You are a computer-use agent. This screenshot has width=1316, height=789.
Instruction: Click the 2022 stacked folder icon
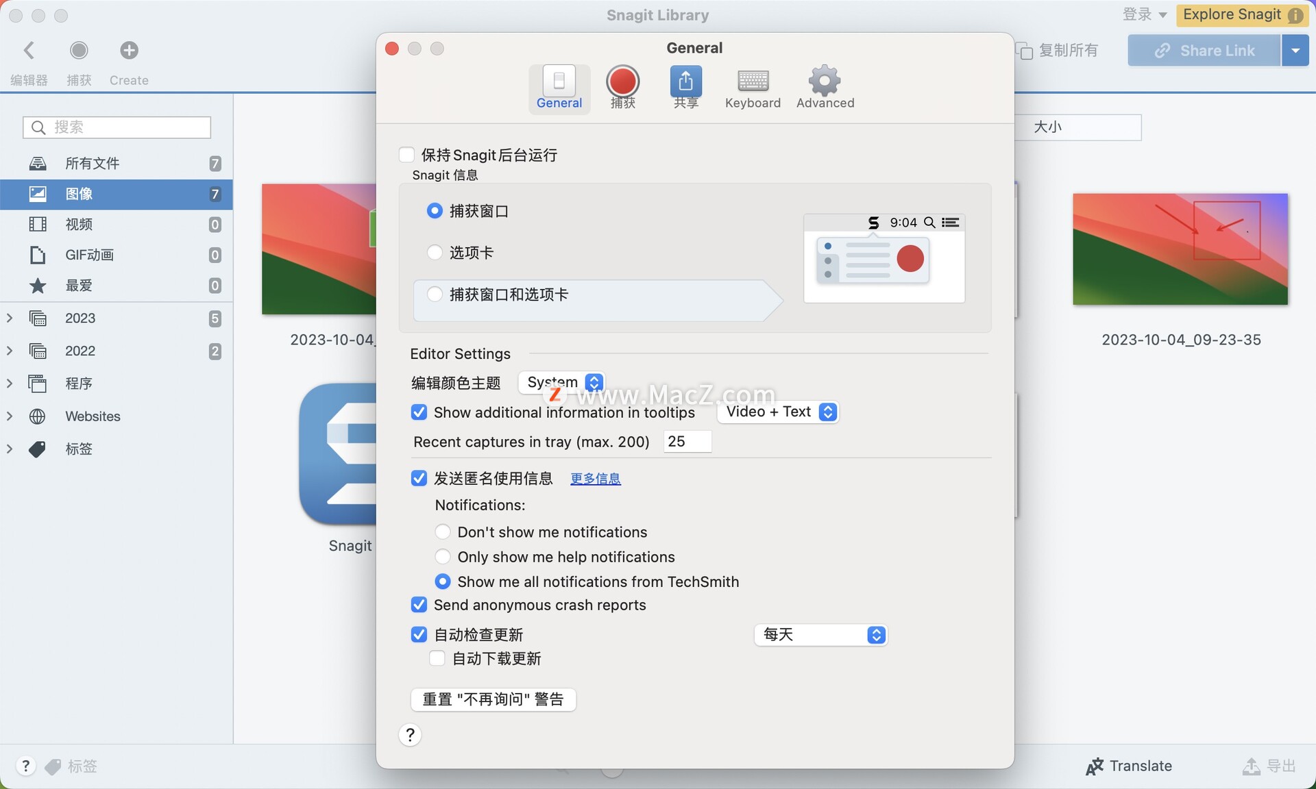(38, 351)
